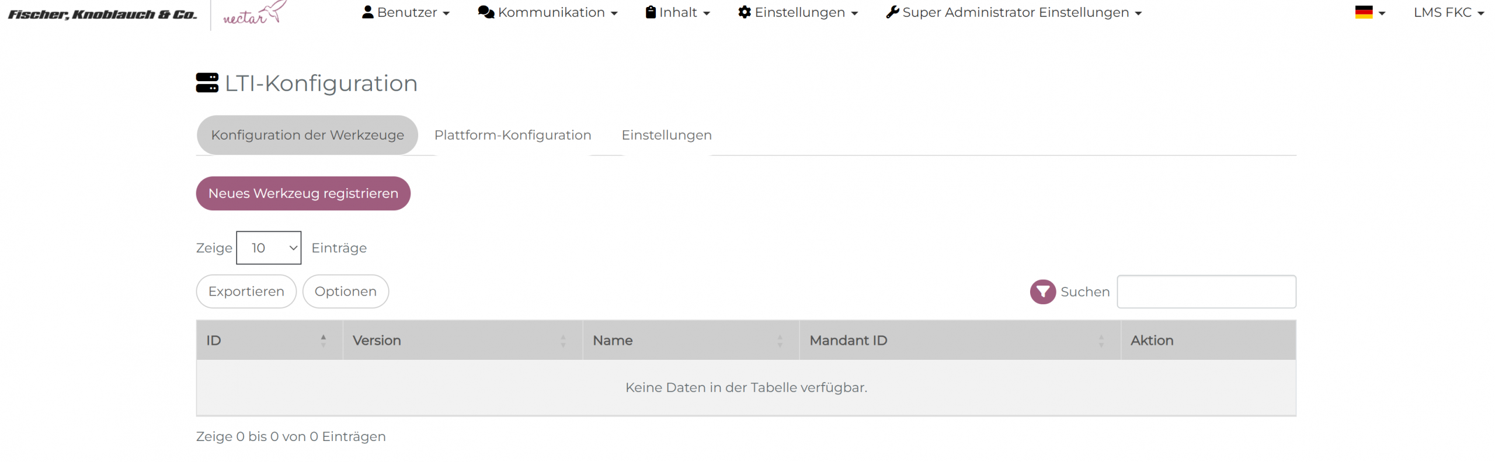Open the LMS FKC account dropdown
The height and width of the screenshot is (462, 1495).
tap(1448, 12)
